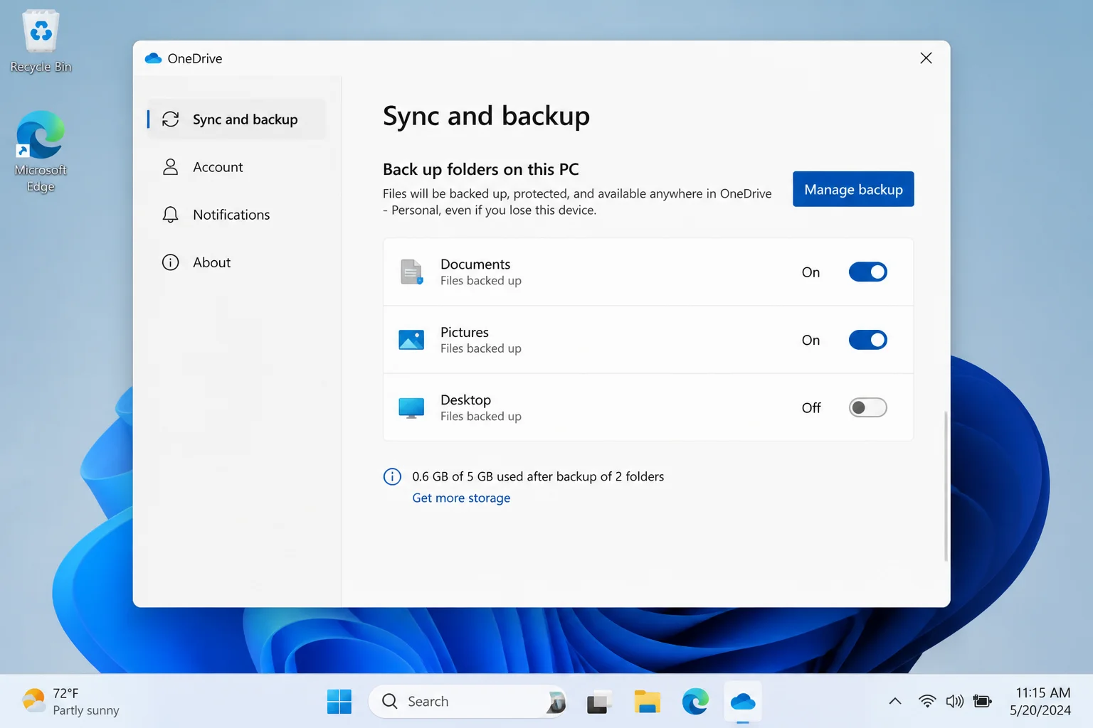1093x728 pixels.
Task: Click the Documents folder icon
Action: point(411,272)
